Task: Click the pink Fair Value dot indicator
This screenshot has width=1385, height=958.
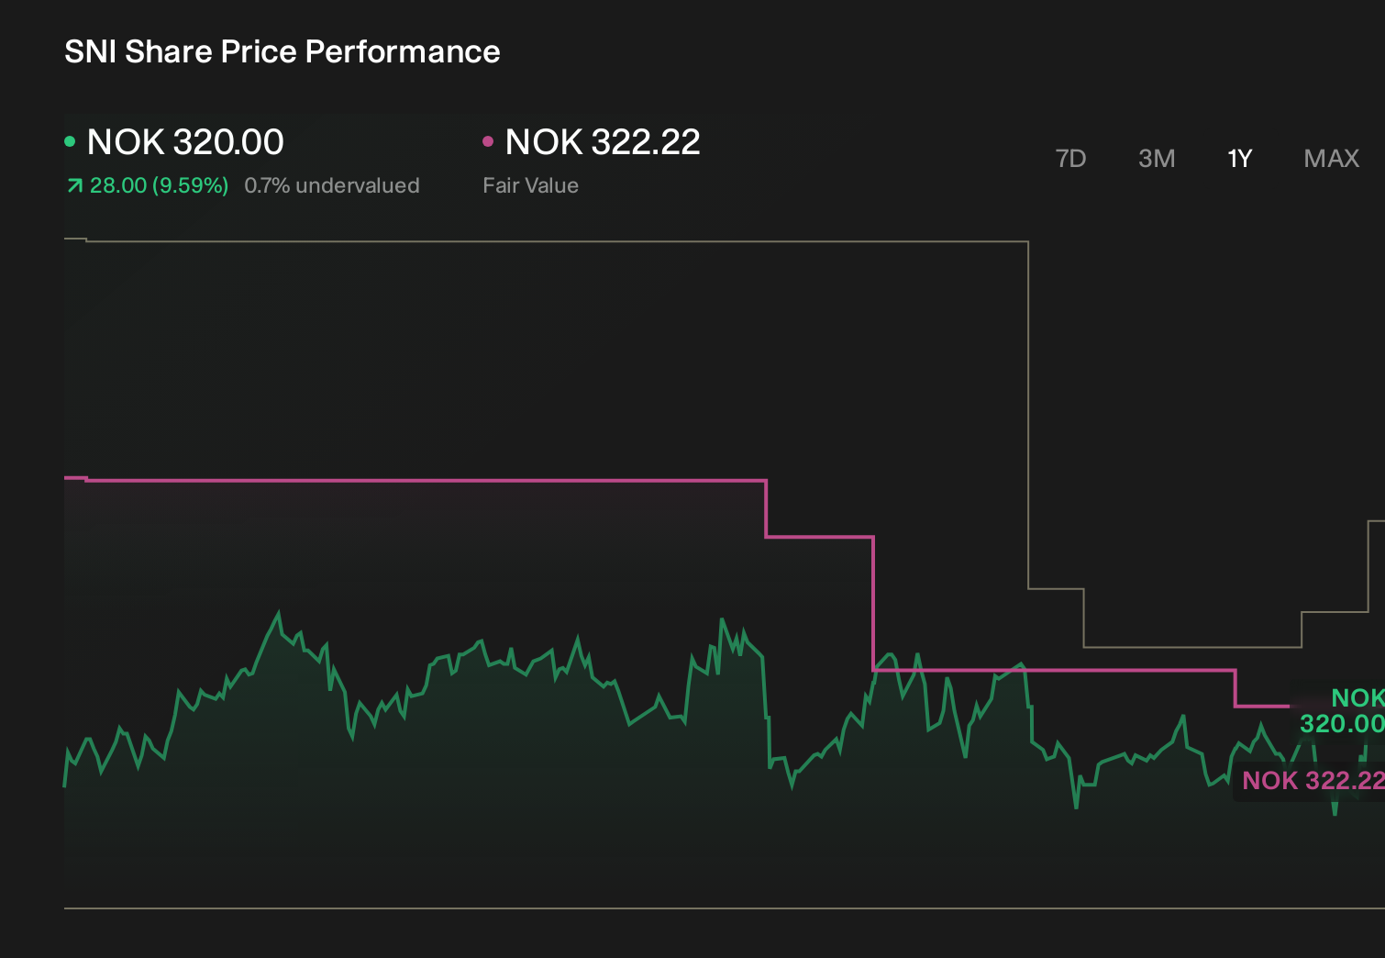Action: 488,141
